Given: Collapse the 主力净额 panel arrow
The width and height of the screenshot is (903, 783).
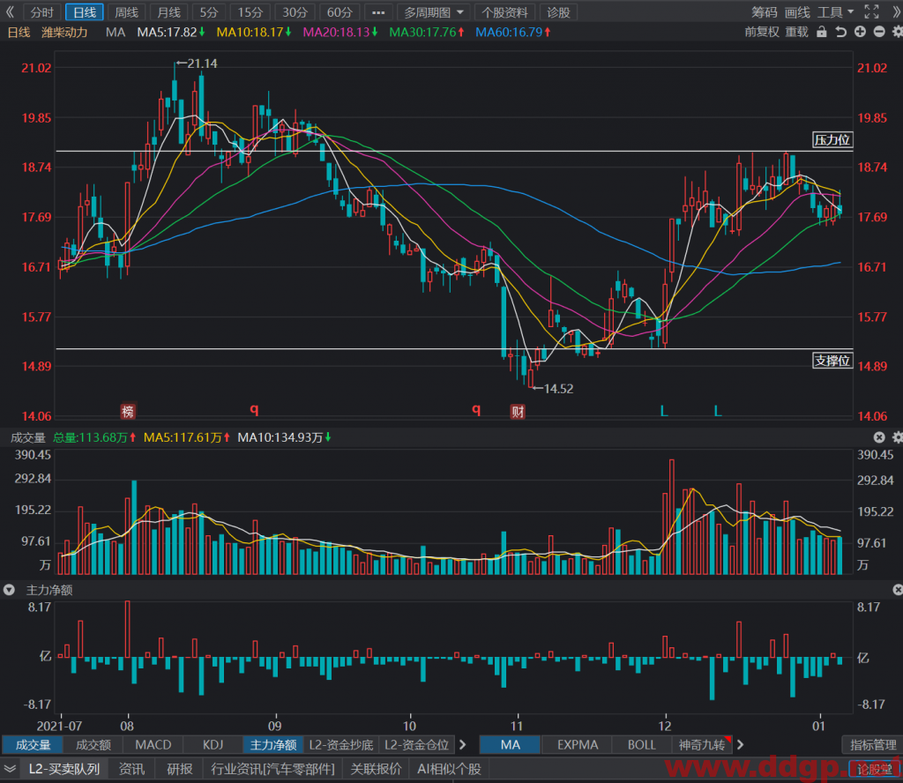Looking at the screenshot, I should (x=9, y=590).
